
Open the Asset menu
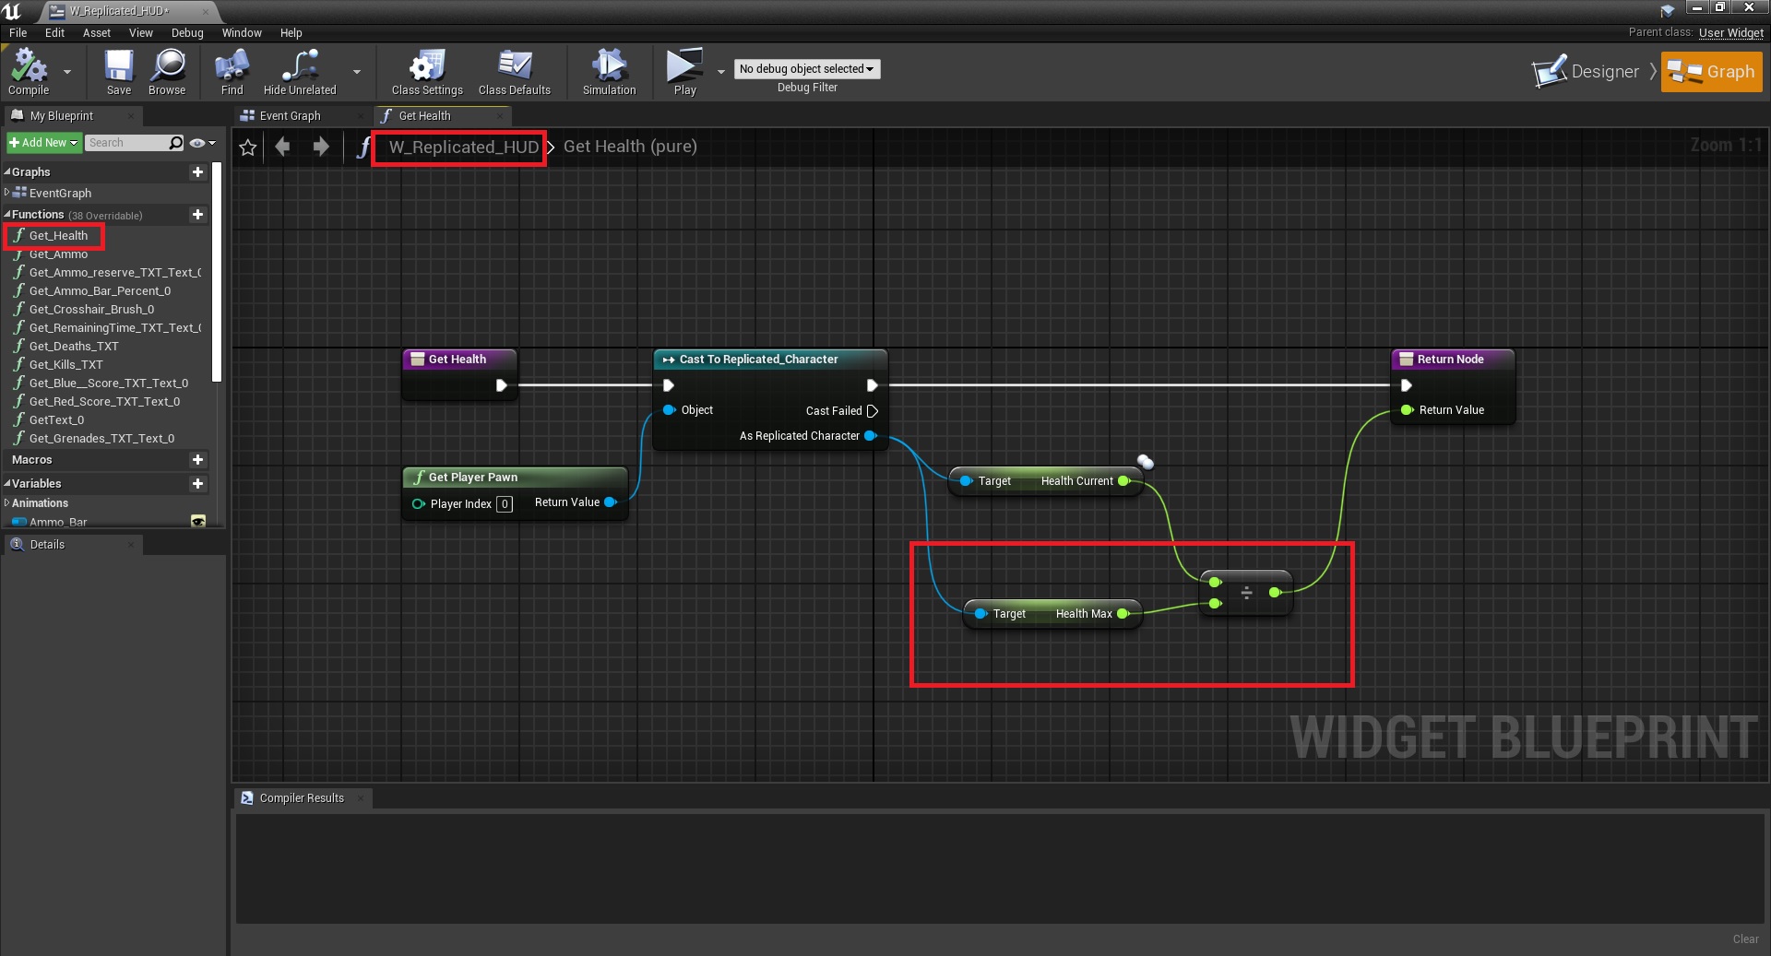(x=96, y=33)
